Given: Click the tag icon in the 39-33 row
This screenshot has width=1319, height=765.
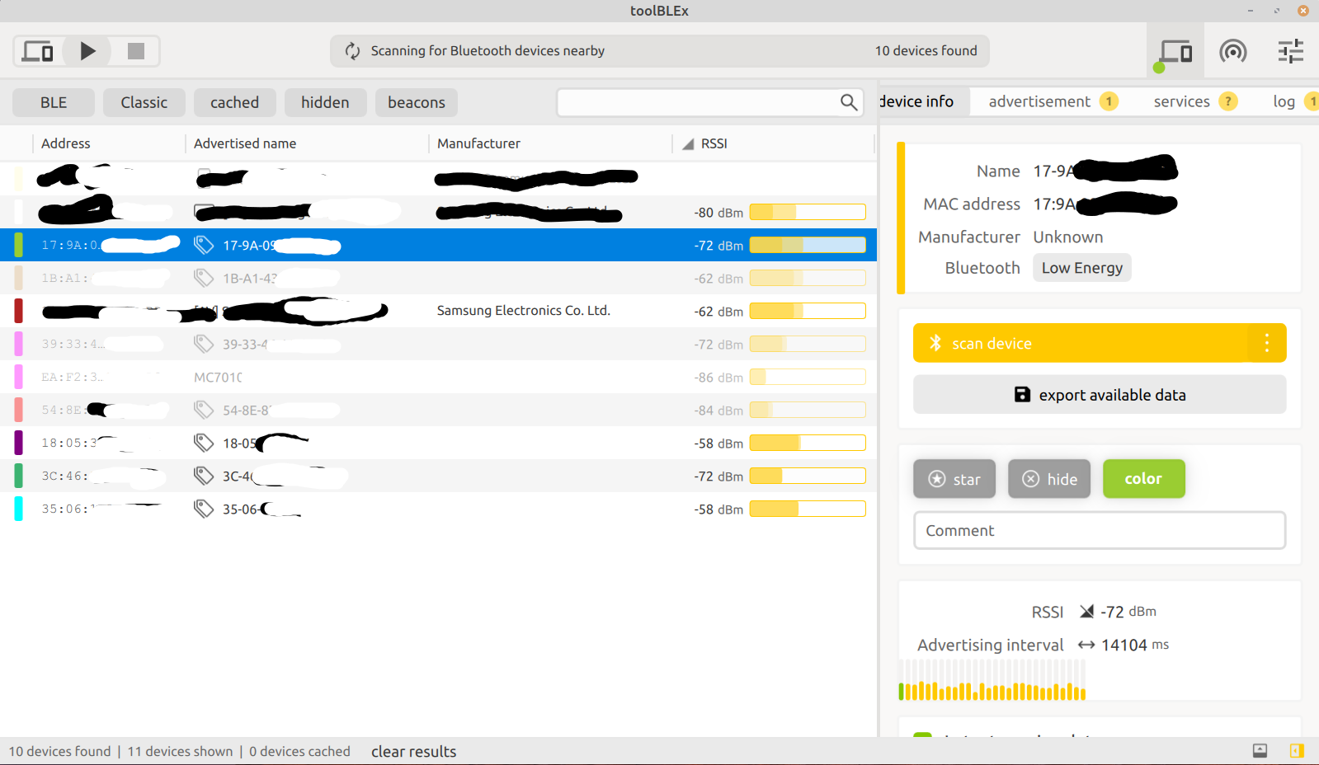Looking at the screenshot, I should 204,344.
